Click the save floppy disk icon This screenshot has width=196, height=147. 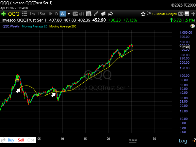[187, 14]
